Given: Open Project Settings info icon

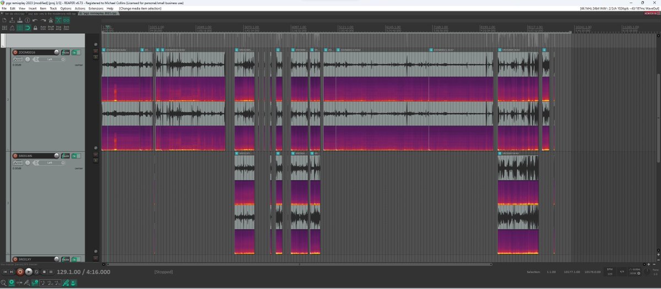Looking at the screenshot, I should 28,20.
